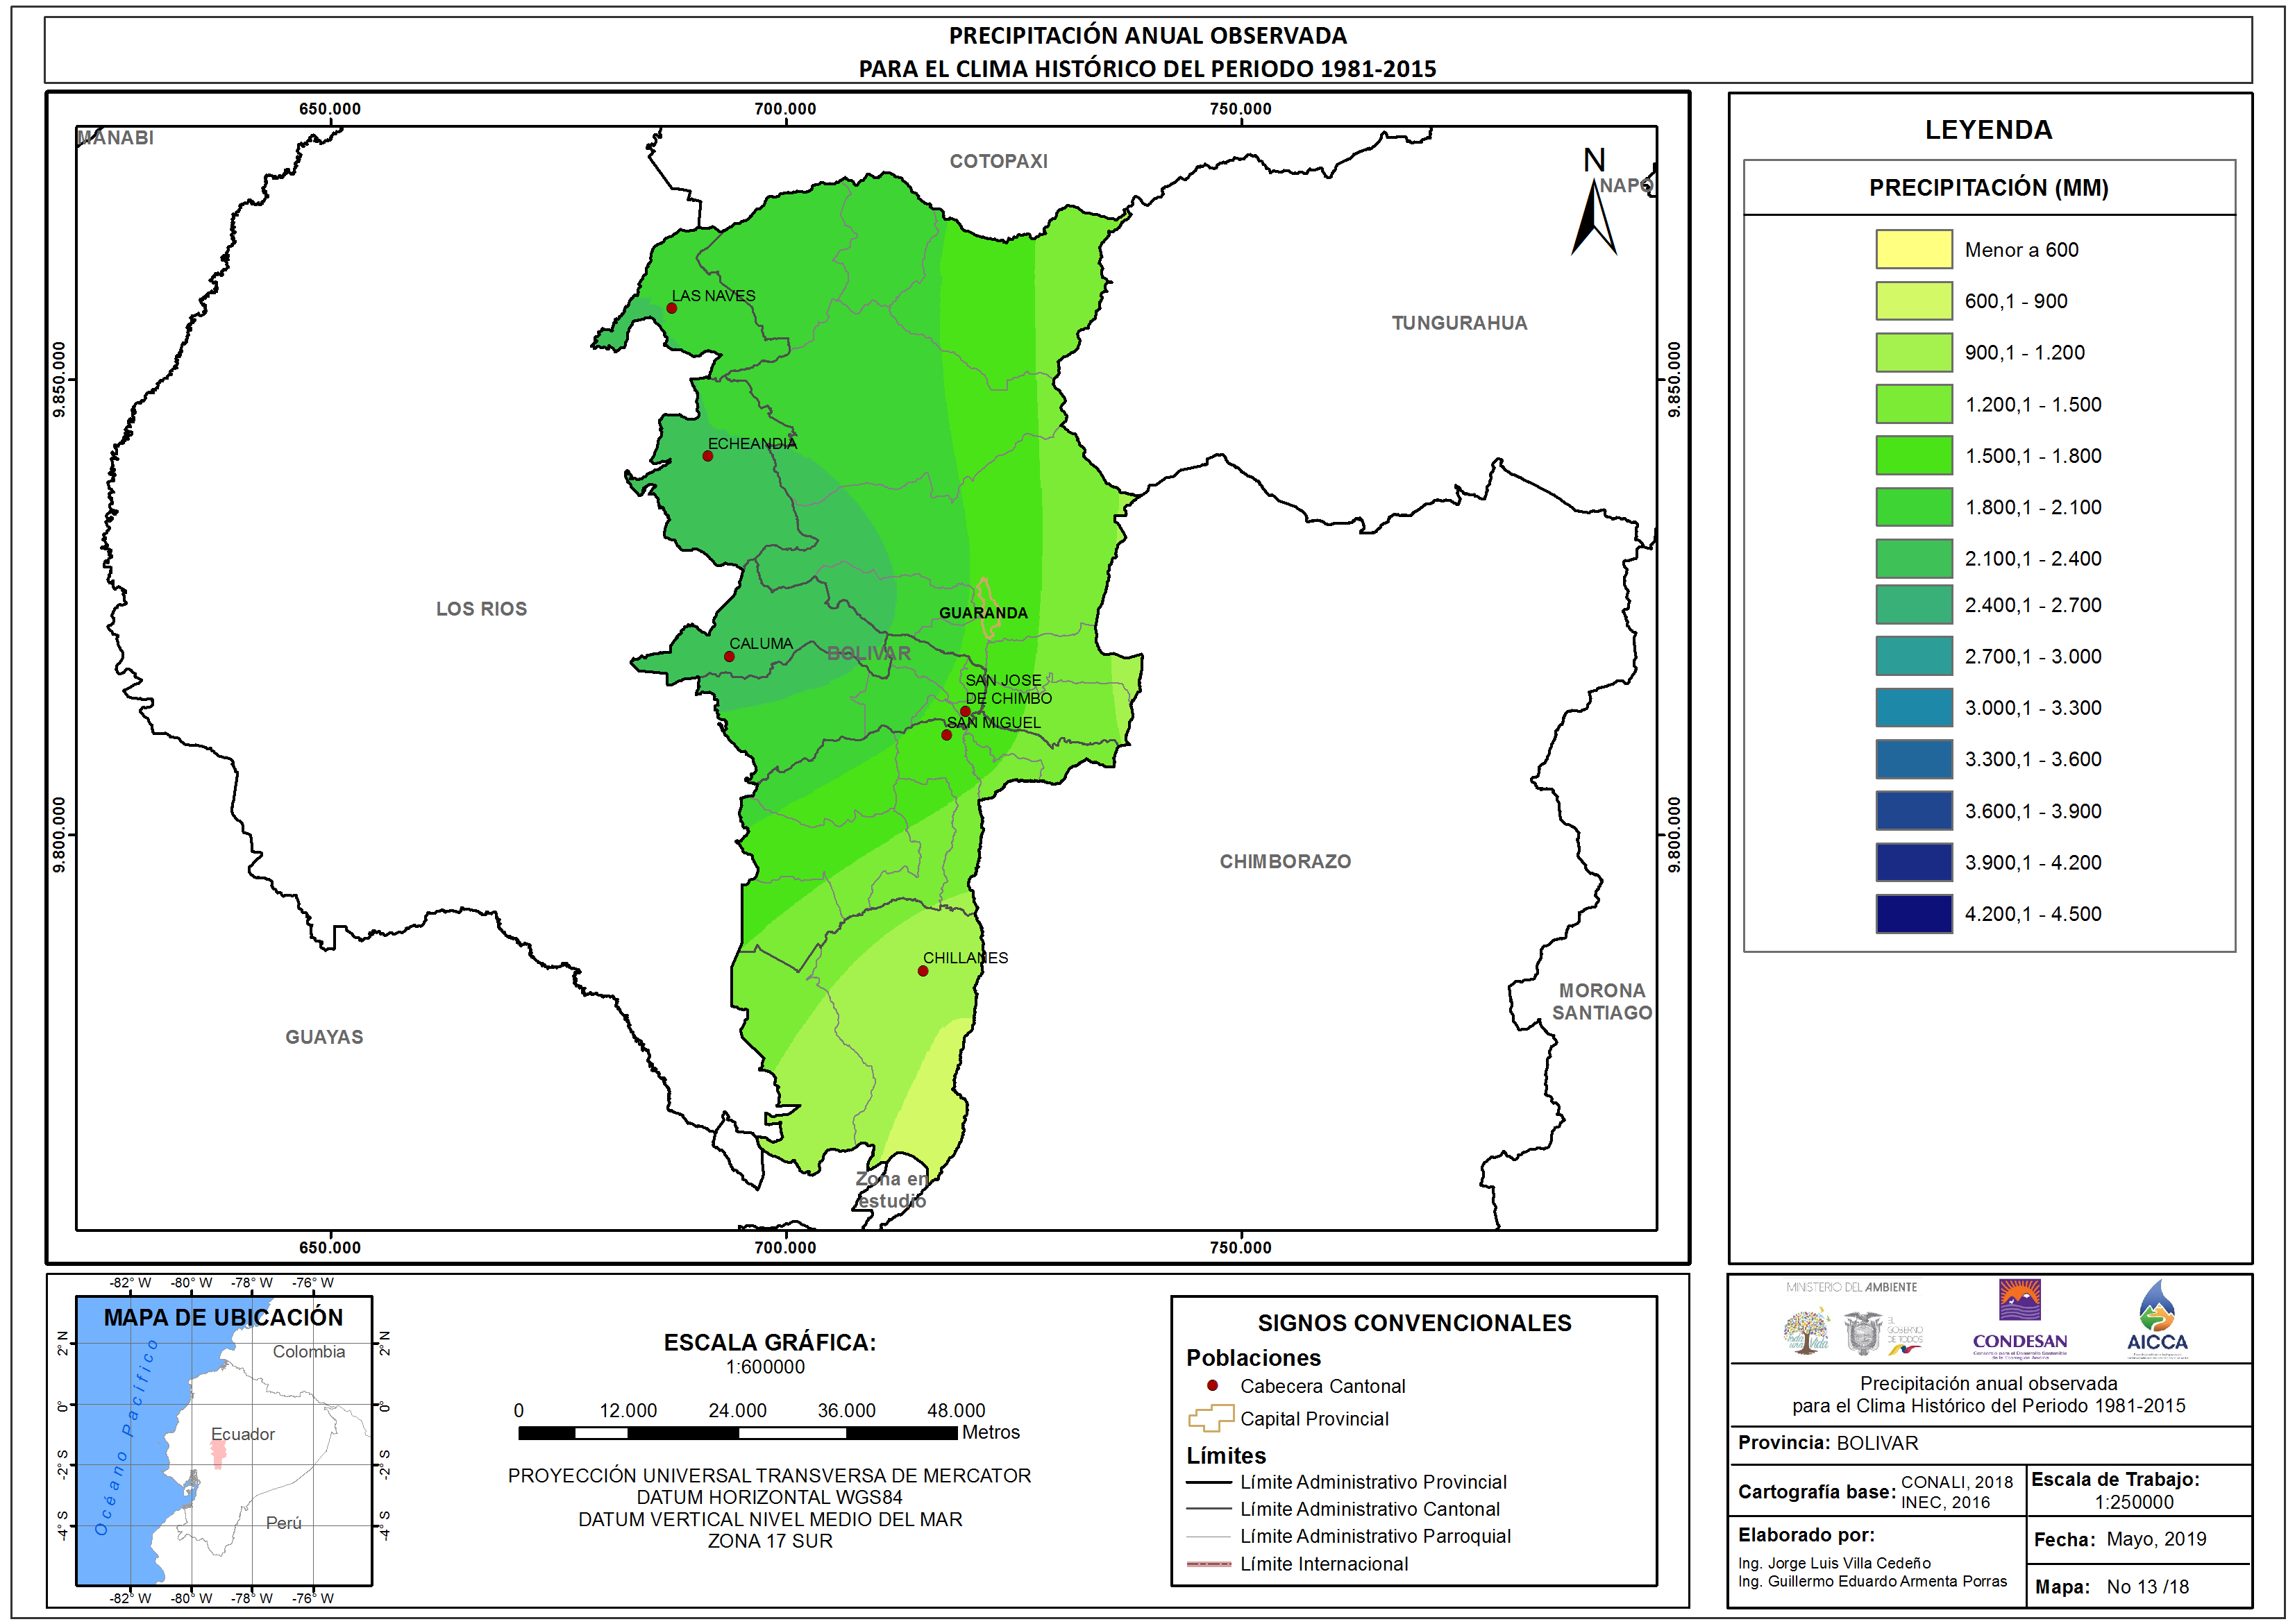This screenshot has width=2295, height=1624.
Task: Click the 'LEYENDA' heading
Action: 1988,130
